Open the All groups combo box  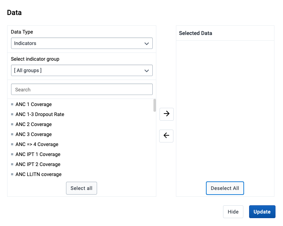pyautogui.click(x=82, y=70)
